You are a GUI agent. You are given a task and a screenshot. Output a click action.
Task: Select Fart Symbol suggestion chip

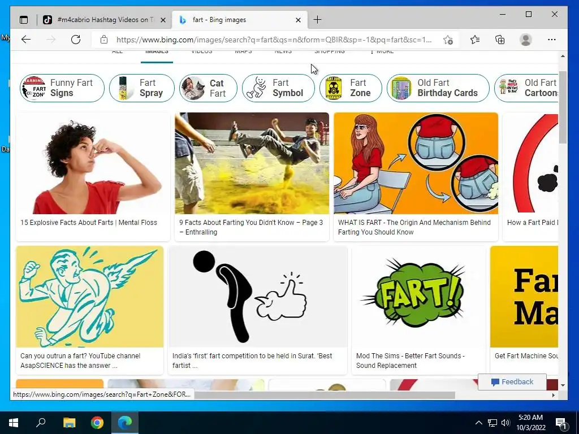coord(278,88)
